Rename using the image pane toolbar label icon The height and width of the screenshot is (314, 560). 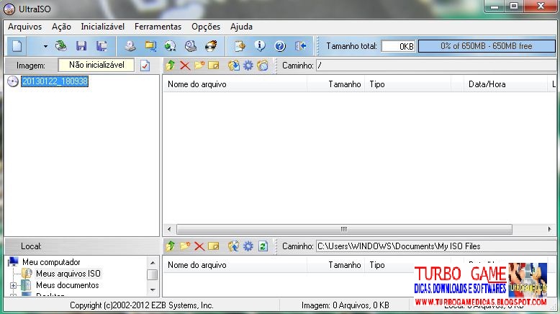214,66
